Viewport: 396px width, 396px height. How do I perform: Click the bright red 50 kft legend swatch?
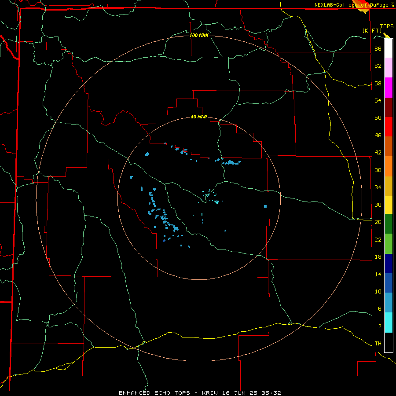click(389, 127)
